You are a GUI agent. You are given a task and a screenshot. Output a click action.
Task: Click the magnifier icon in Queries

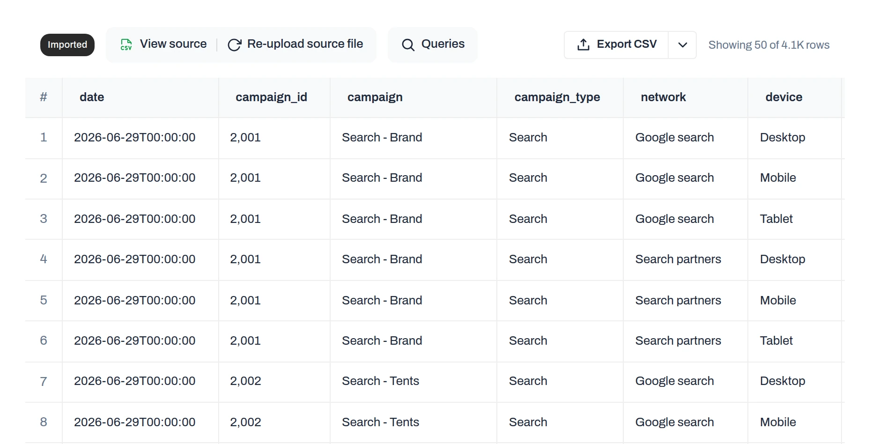(408, 44)
